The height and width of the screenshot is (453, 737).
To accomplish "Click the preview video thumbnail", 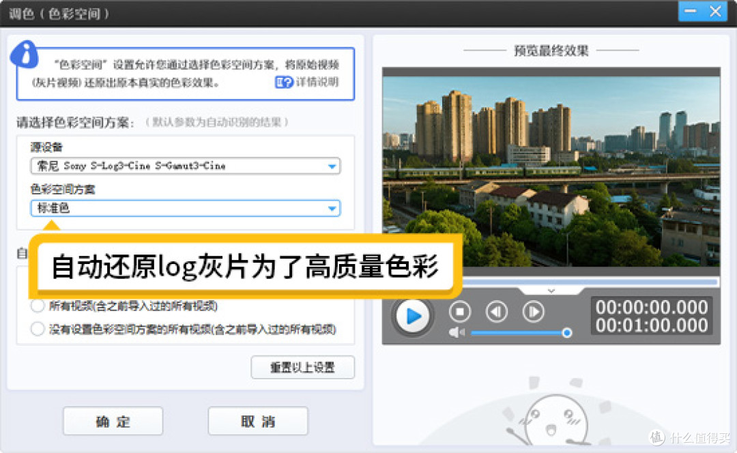I will click(x=551, y=171).
